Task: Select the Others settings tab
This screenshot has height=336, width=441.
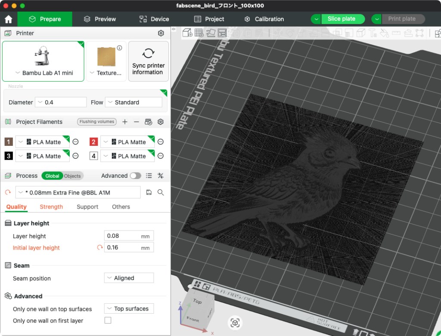Action: 121,207
